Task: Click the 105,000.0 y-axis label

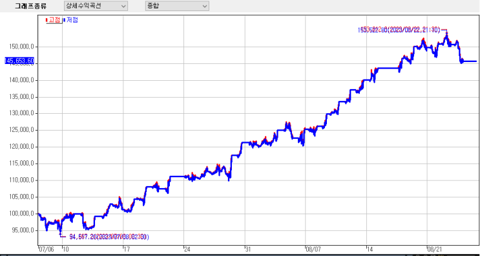Action: point(21,197)
